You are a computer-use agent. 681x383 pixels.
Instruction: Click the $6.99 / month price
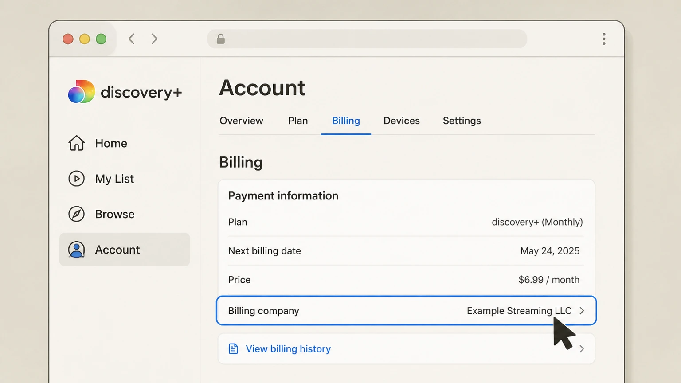[x=549, y=280]
